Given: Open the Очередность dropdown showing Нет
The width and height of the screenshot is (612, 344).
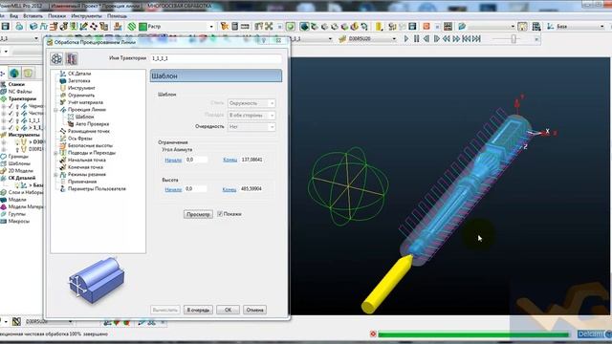Looking at the screenshot, I should [251, 127].
